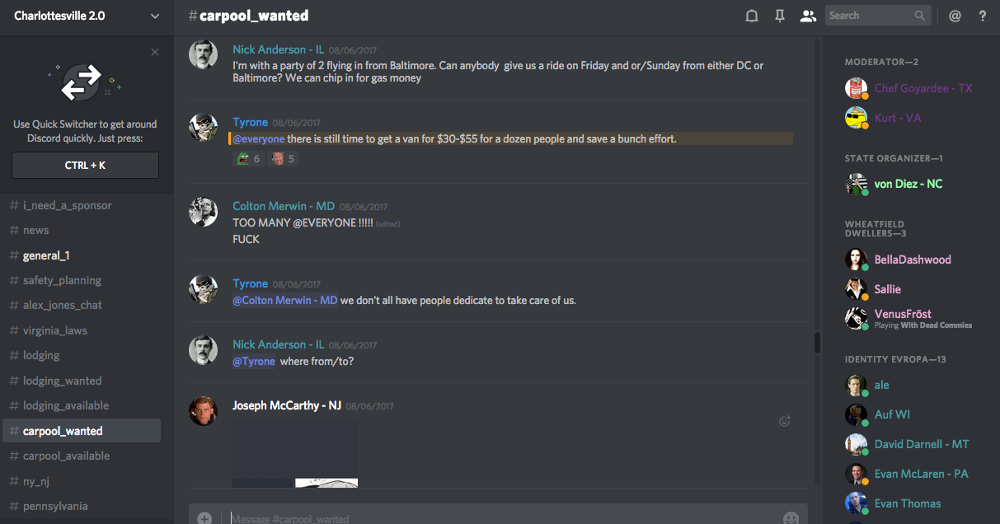
Task: Open recent mentions with the @ icon
Action: tap(955, 16)
